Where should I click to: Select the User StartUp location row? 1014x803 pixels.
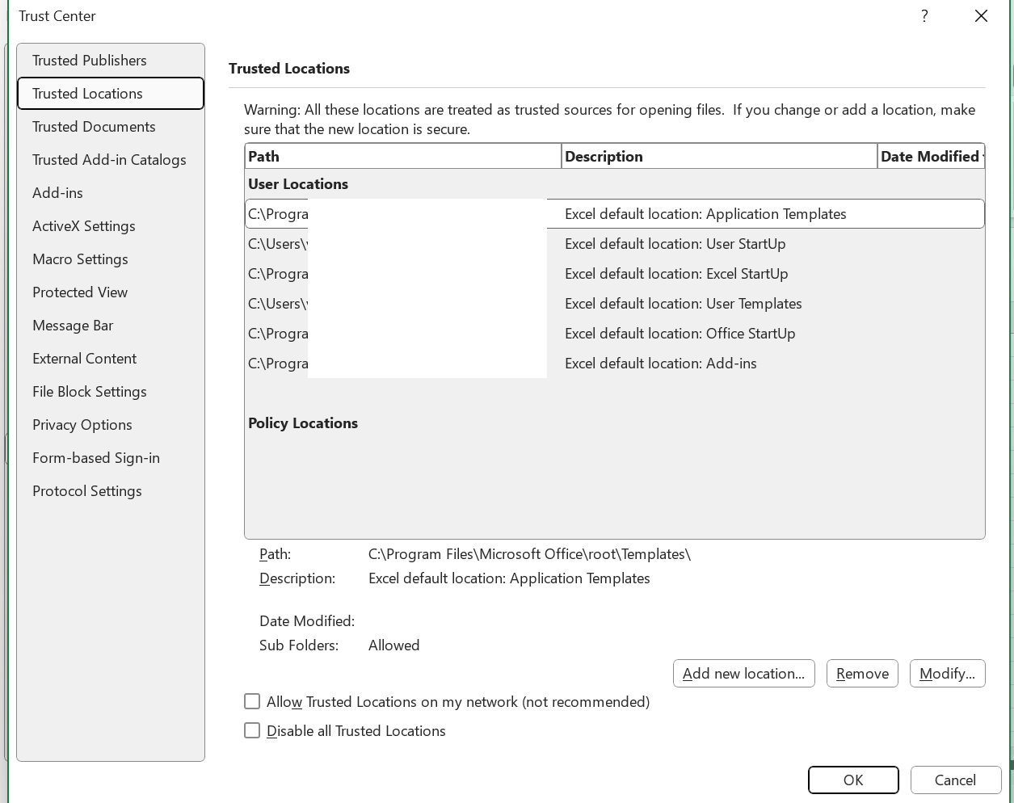click(615, 244)
